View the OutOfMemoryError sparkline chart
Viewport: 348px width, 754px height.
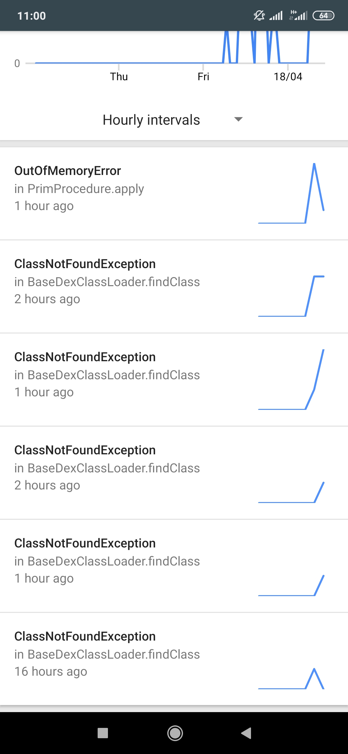(x=291, y=193)
